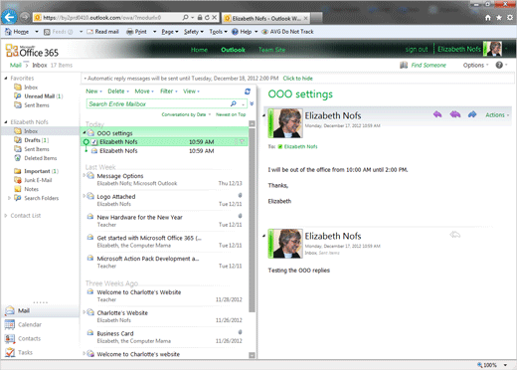Open Junk E-Mail folder
Screen dimensions: 517x370
coord(38,180)
